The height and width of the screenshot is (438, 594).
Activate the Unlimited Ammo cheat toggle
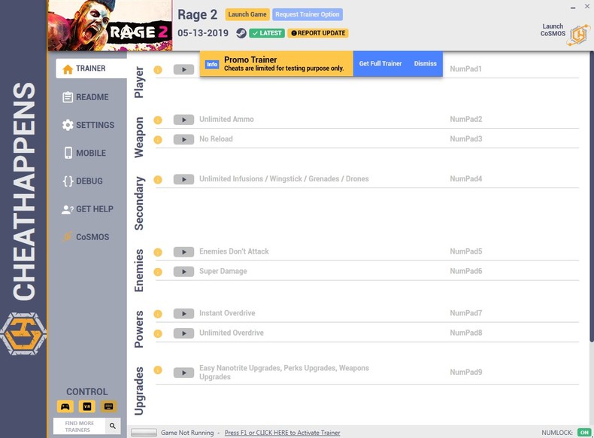183,120
